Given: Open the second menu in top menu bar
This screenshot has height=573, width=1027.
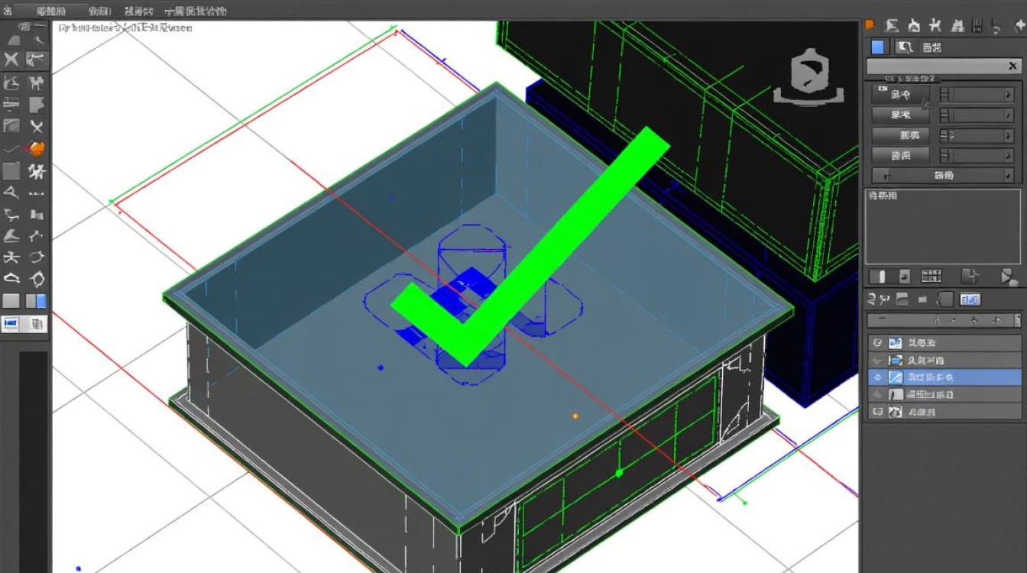Looking at the screenshot, I should (51, 11).
